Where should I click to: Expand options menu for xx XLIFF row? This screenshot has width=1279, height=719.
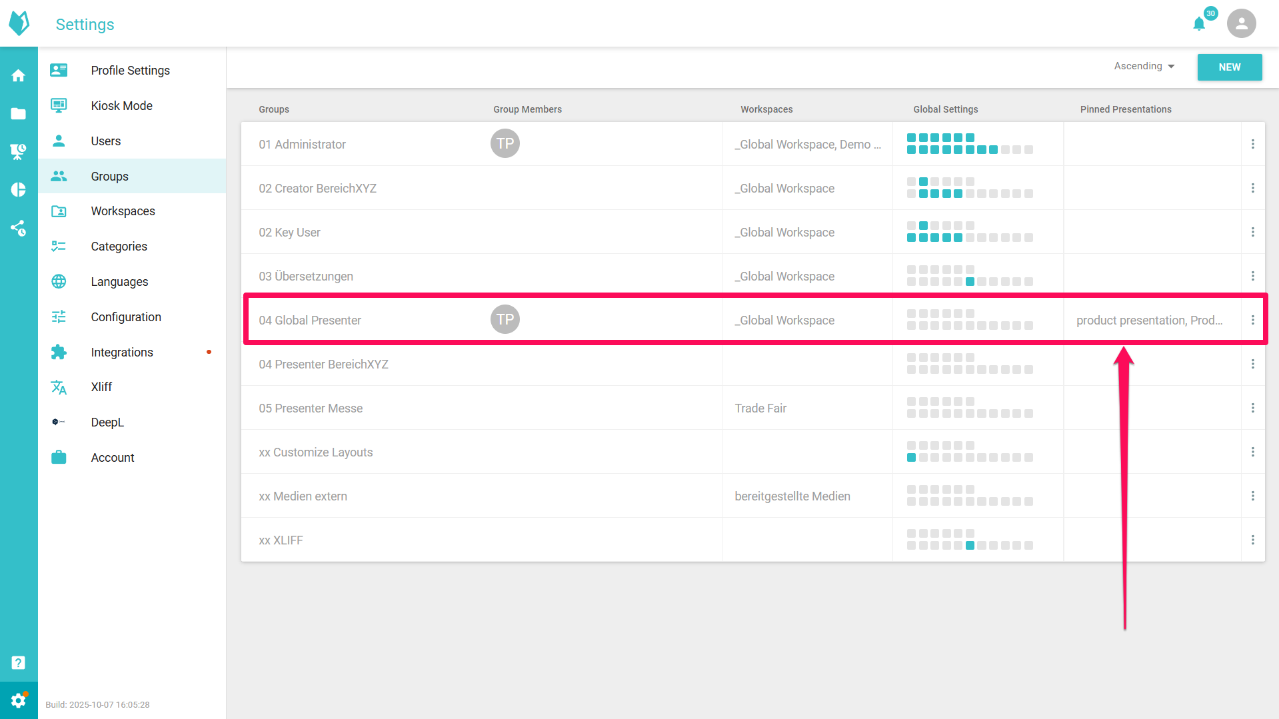(1252, 540)
